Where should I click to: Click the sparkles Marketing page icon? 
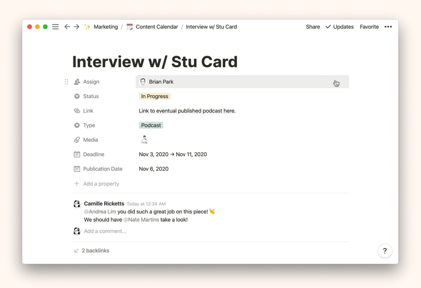pos(87,27)
